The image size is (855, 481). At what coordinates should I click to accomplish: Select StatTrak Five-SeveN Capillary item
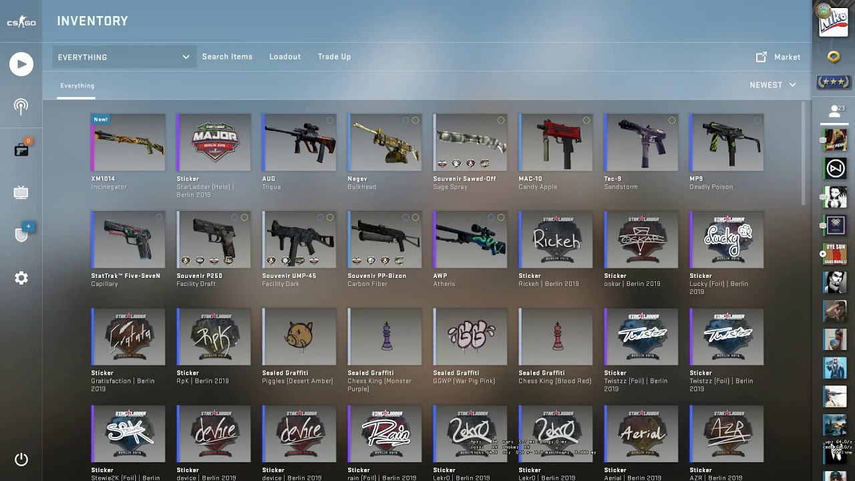point(128,239)
